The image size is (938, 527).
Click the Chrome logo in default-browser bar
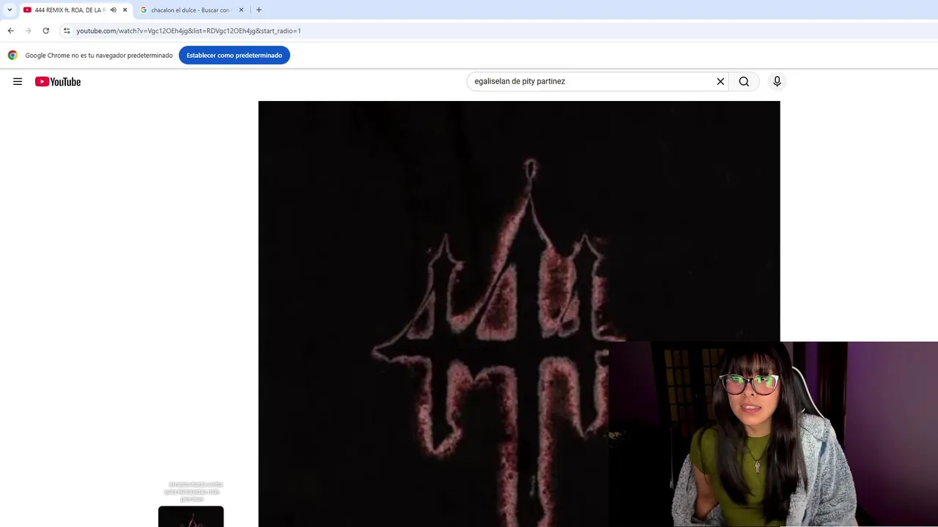pyautogui.click(x=12, y=56)
